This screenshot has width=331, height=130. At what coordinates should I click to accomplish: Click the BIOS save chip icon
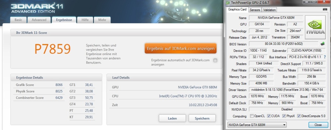[x=322, y=44]
